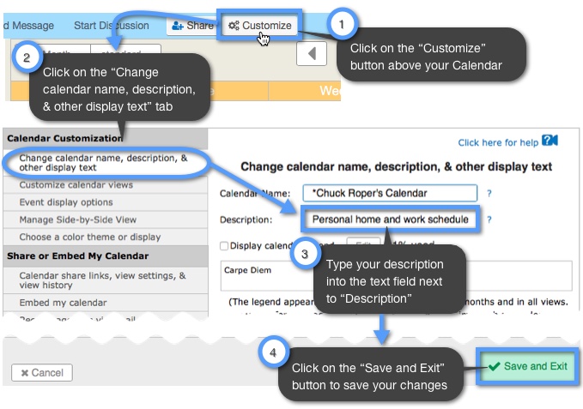This screenshot has height=409, width=583.
Task: Open the Share button
Action: [192, 26]
